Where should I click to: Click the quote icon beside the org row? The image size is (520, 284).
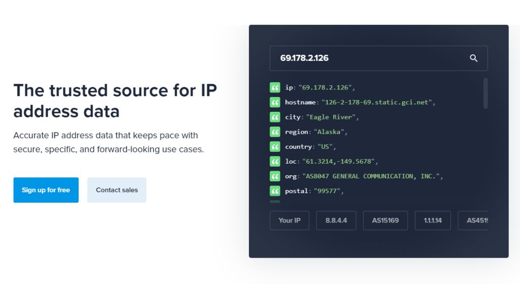click(275, 176)
